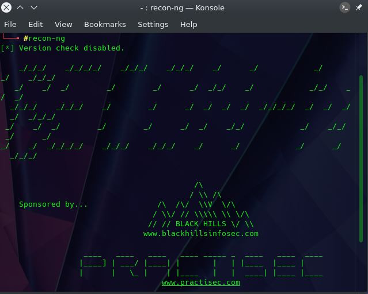Open the www.practisec.com link

point(201,283)
